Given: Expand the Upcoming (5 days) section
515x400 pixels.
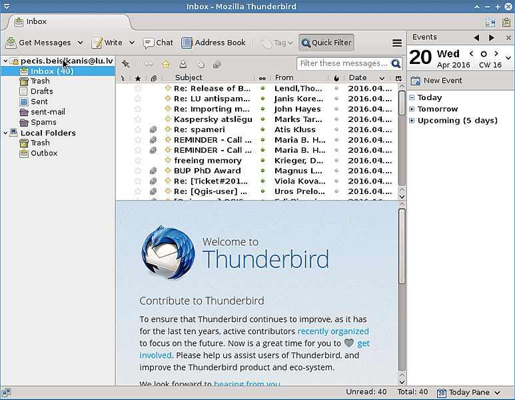Looking at the screenshot, I should click(412, 121).
